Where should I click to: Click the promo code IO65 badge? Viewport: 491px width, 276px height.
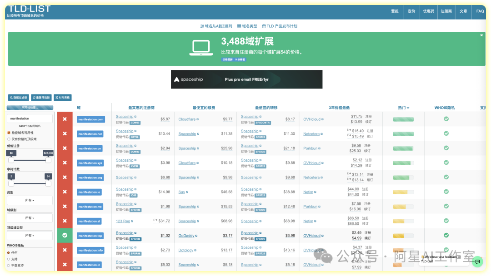pyautogui.click(x=133, y=195)
